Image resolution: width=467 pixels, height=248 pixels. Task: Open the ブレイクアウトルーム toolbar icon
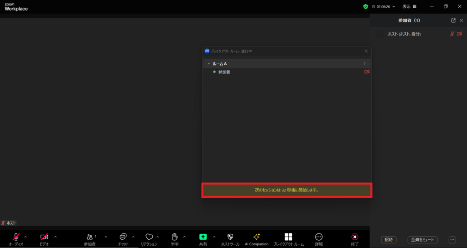[x=288, y=237]
